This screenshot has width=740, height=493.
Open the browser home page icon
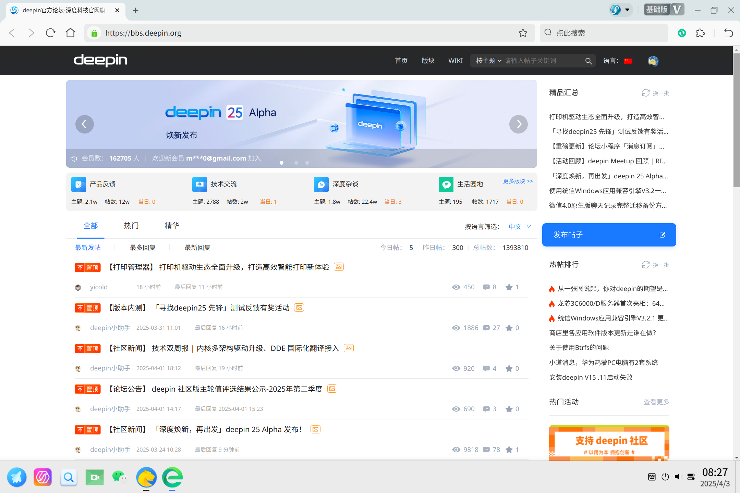pyautogui.click(x=70, y=33)
